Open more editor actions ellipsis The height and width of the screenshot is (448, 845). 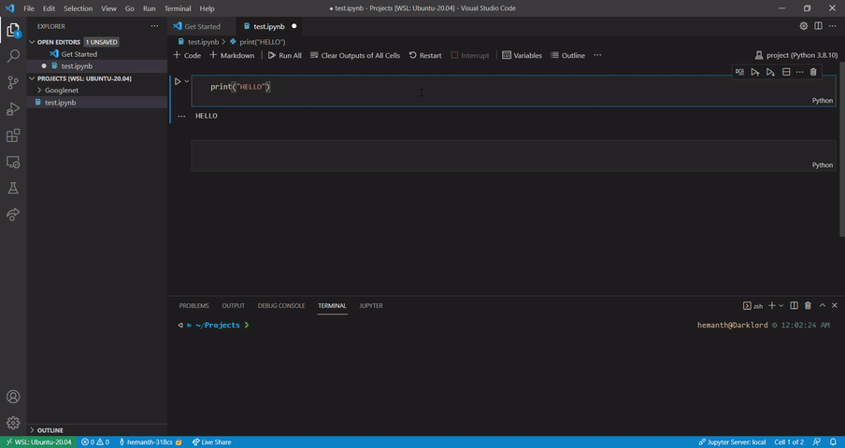833,26
